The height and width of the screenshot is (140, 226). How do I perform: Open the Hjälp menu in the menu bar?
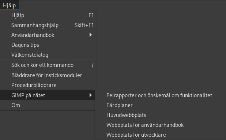[x=9, y=5]
